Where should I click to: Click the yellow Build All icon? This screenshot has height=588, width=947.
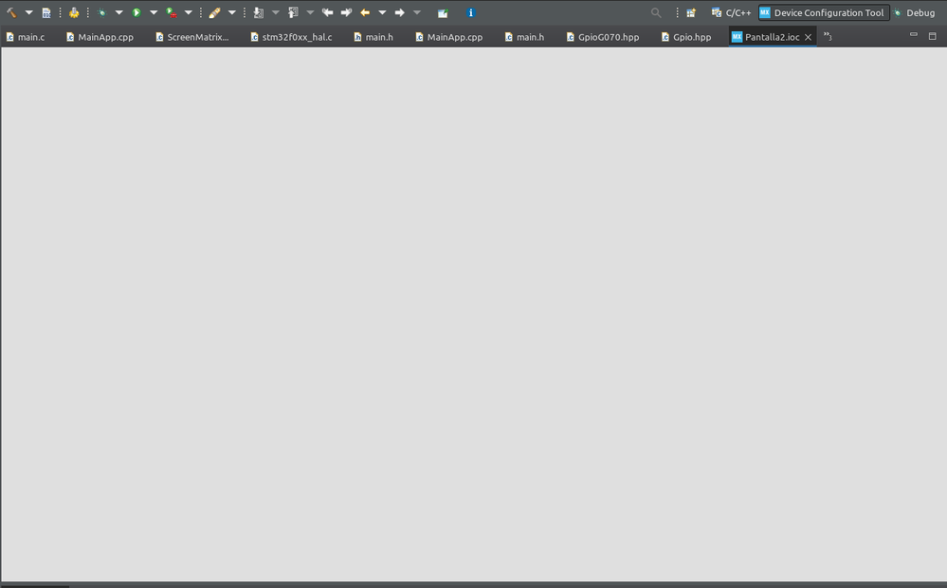pyautogui.click(x=74, y=12)
